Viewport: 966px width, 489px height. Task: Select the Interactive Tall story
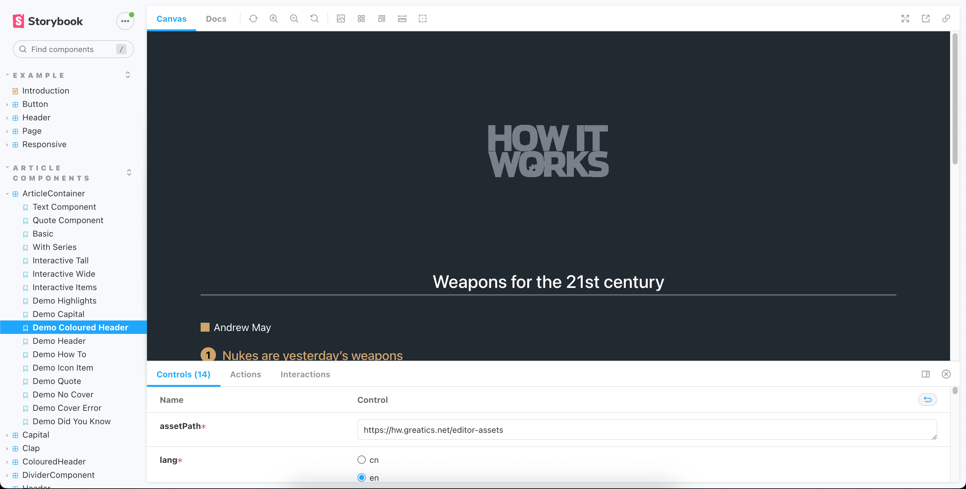point(60,261)
